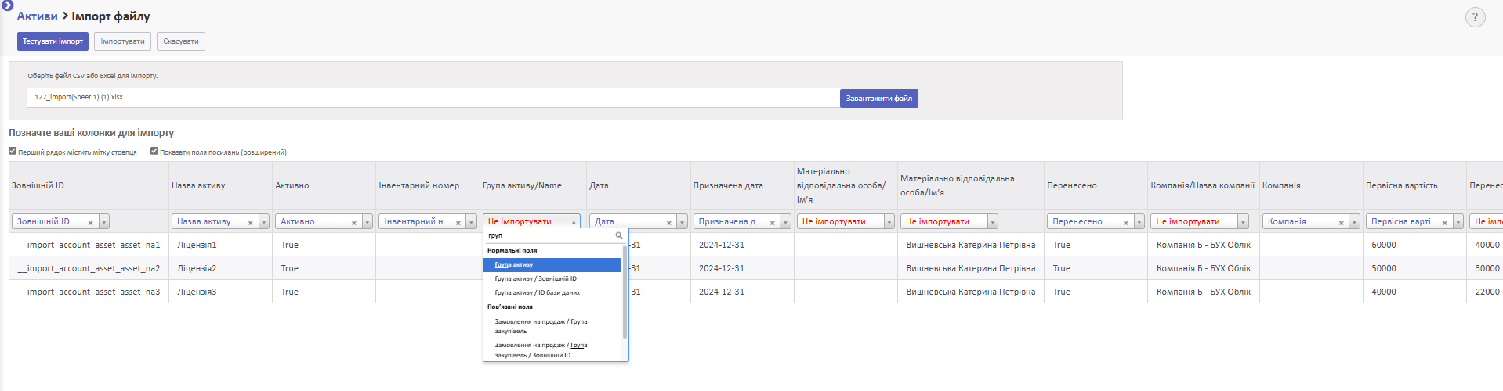The height and width of the screenshot is (391, 1503).
Task: Click value '60000' in Первісна вартість
Action: coord(1384,245)
